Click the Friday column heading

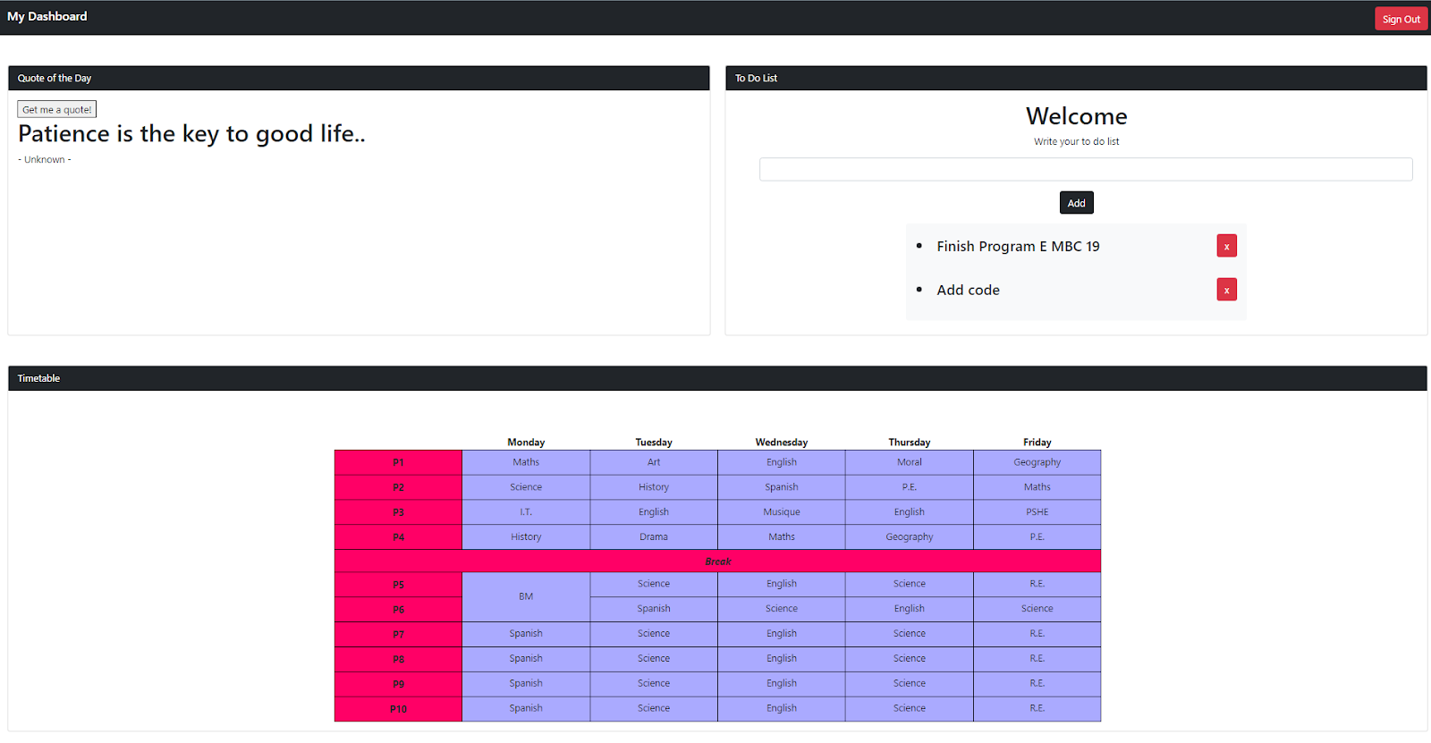(1037, 442)
